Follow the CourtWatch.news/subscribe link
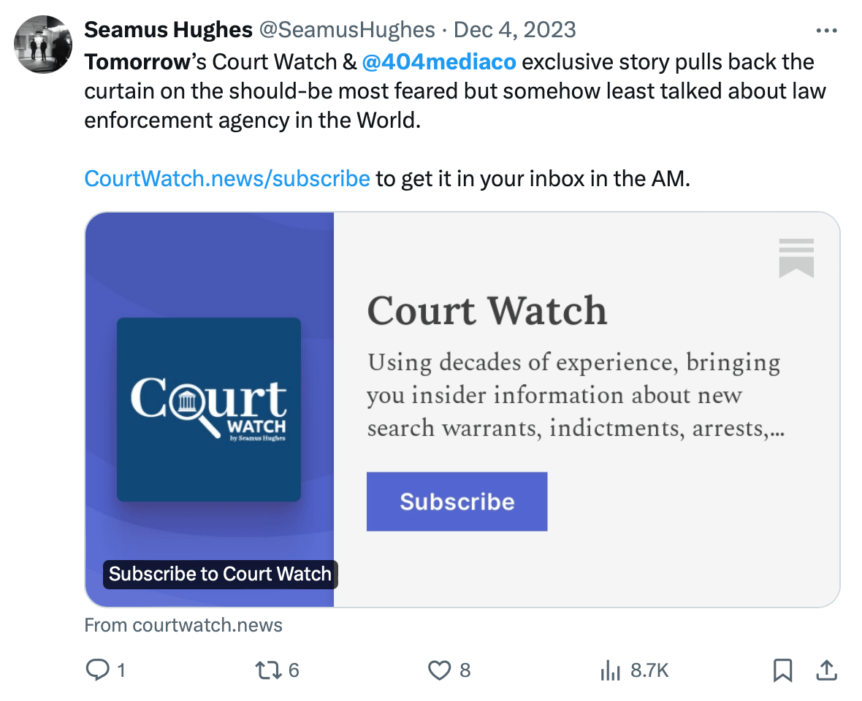Image resolution: width=862 pixels, height=701 pixels. (x=227, y=179)
